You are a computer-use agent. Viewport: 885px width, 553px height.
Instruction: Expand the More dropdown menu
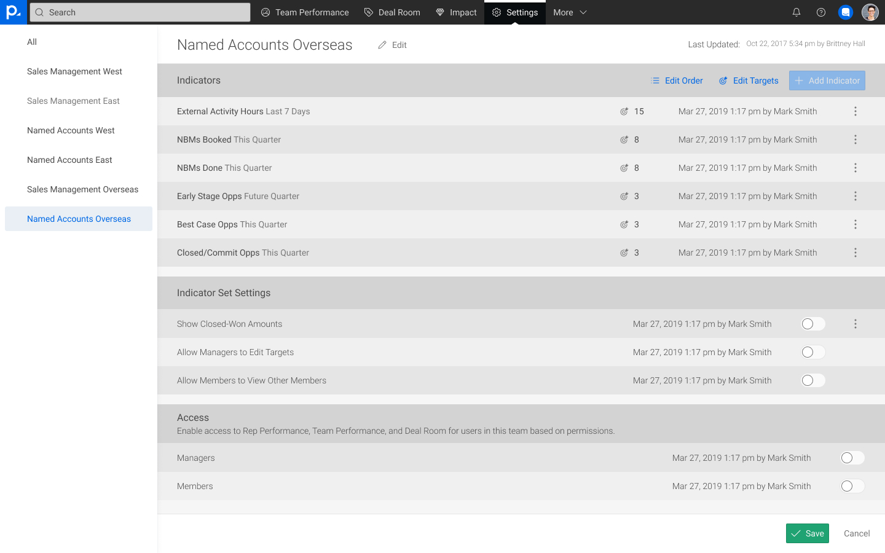tap(570, 12)
